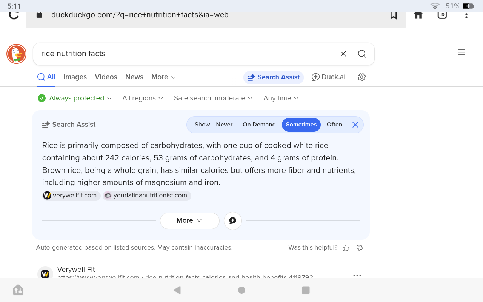
Task: Reload the page with the refresh icon
Action: [14, 15]
